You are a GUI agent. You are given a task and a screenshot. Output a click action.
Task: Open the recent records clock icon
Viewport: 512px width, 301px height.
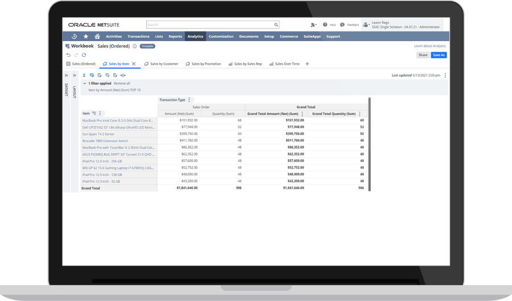point(74,36)
